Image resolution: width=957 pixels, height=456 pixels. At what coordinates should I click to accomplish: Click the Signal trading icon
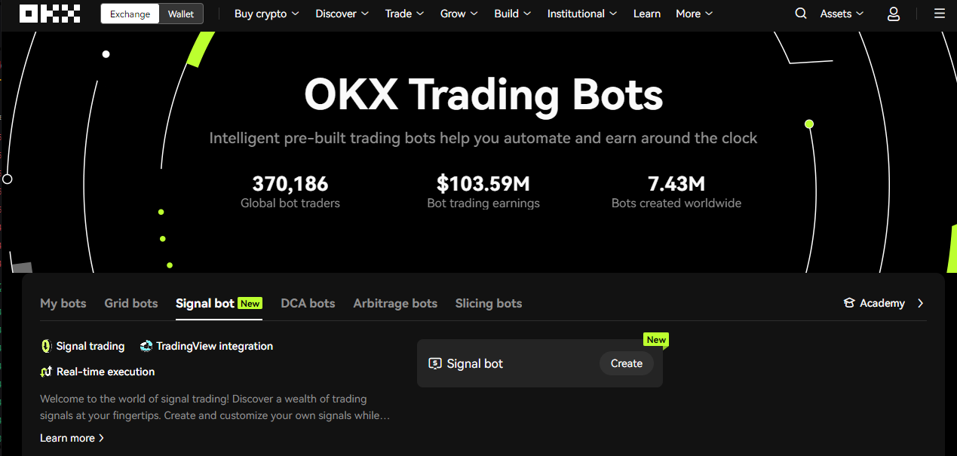47,346
